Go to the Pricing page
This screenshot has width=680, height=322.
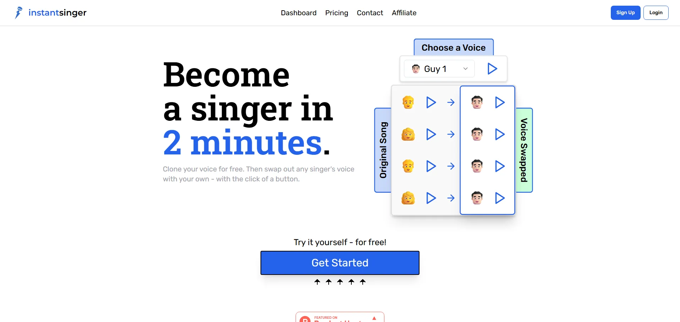click(336, 13)
